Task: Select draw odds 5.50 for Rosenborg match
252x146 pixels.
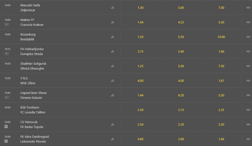Action: 181,37
